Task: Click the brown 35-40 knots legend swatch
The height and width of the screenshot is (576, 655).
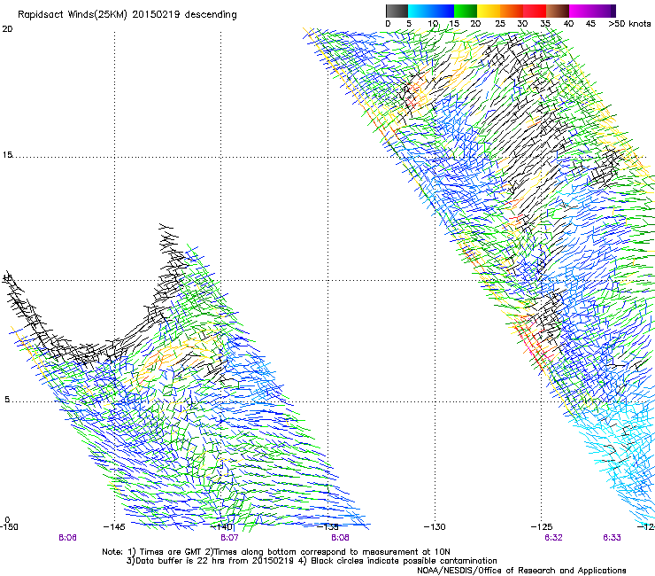Action: tap(558, 11)
